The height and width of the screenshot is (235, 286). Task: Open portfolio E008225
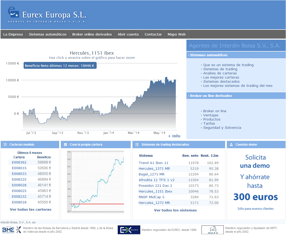[19, 179]
